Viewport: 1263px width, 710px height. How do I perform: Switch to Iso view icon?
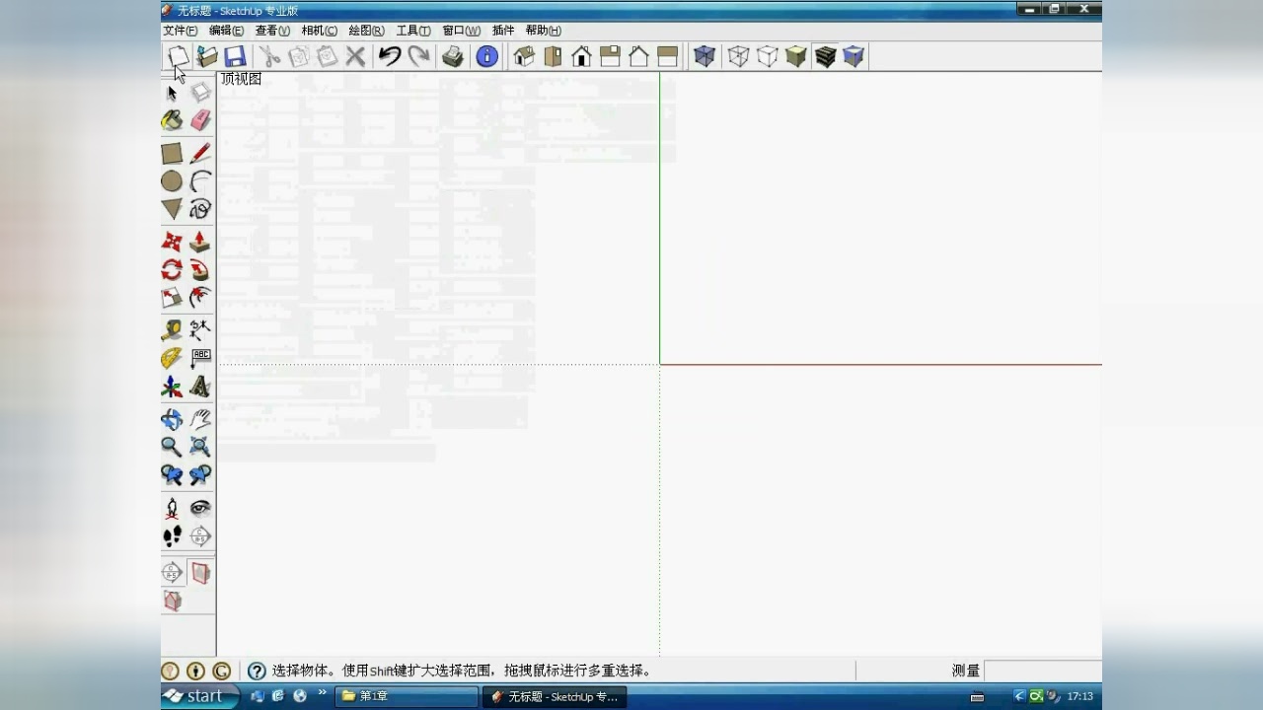pos(524,56)
